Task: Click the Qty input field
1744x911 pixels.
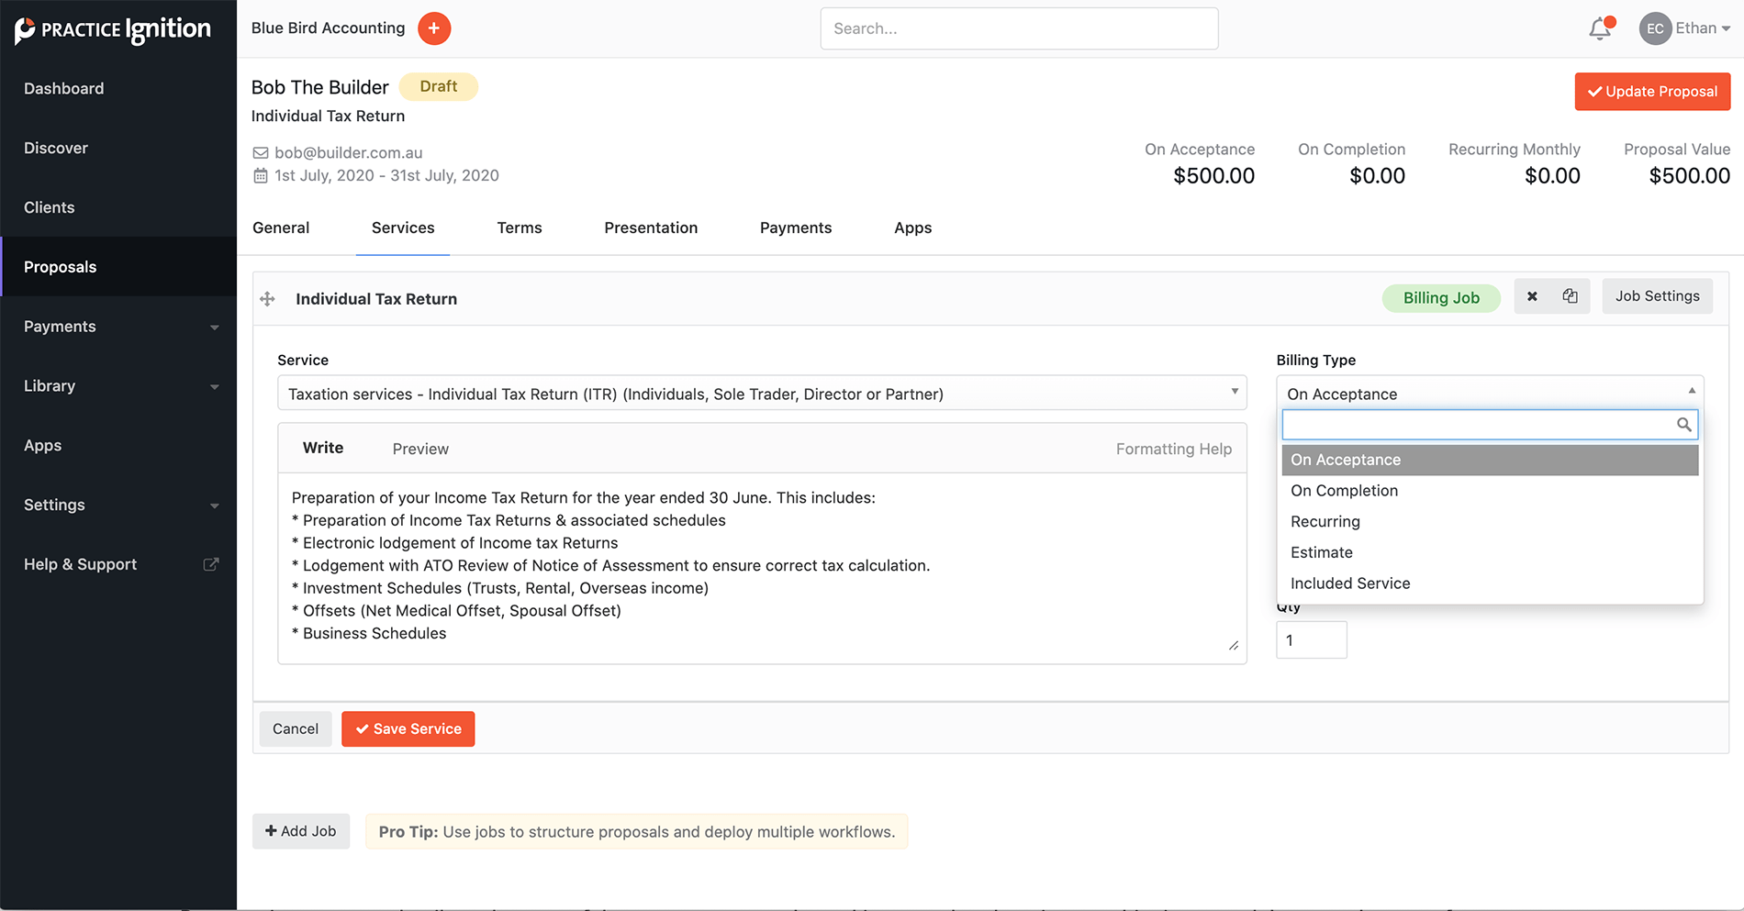Action: [1312, 640]
